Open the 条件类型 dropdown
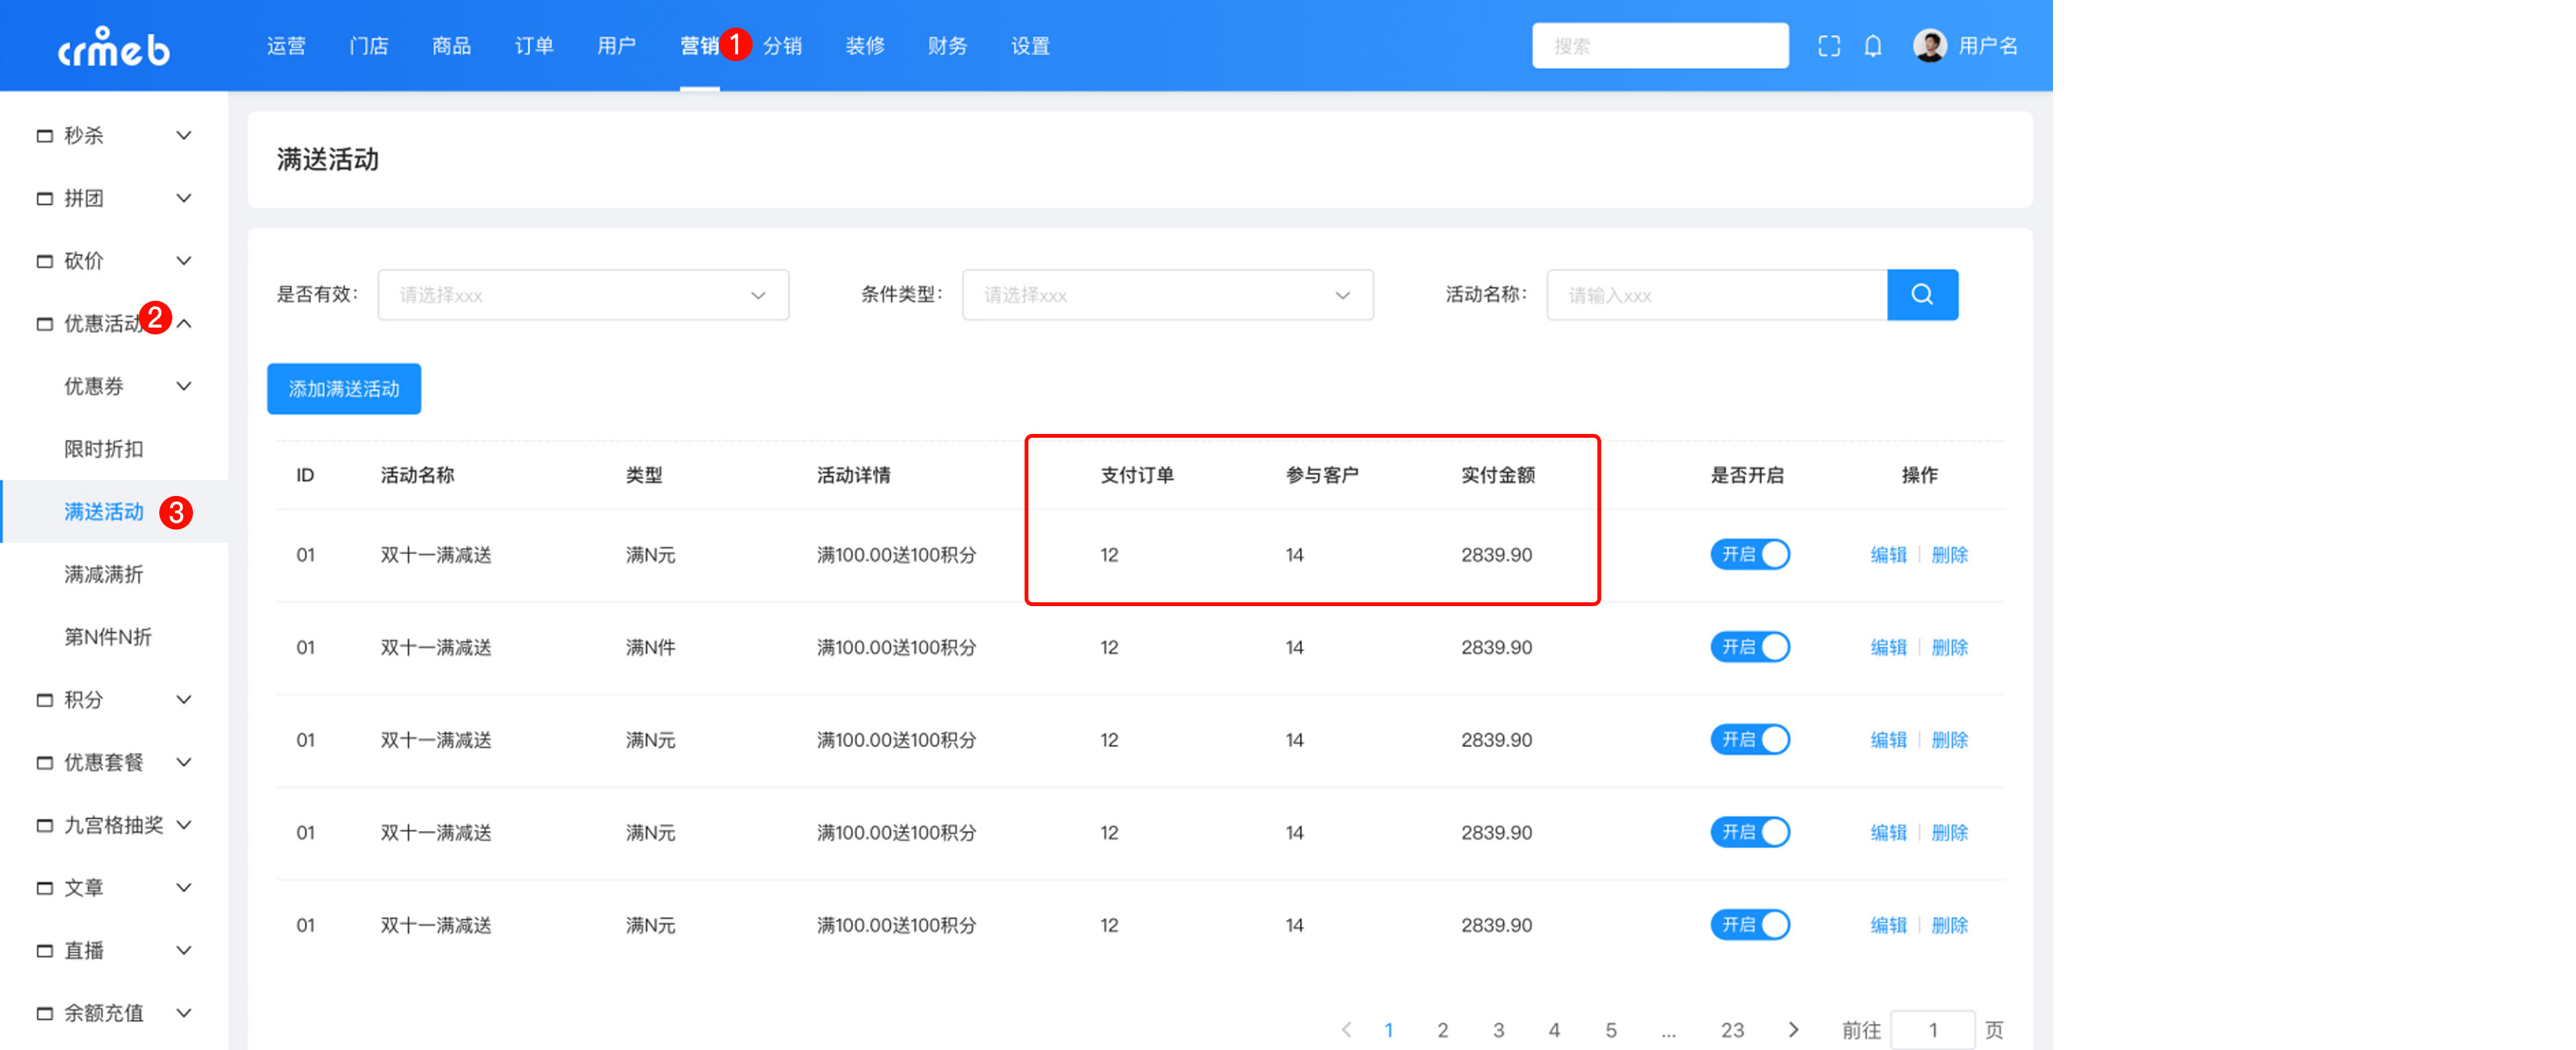This screenshot has width=2576, height=1050. [x=1167, y=295]
